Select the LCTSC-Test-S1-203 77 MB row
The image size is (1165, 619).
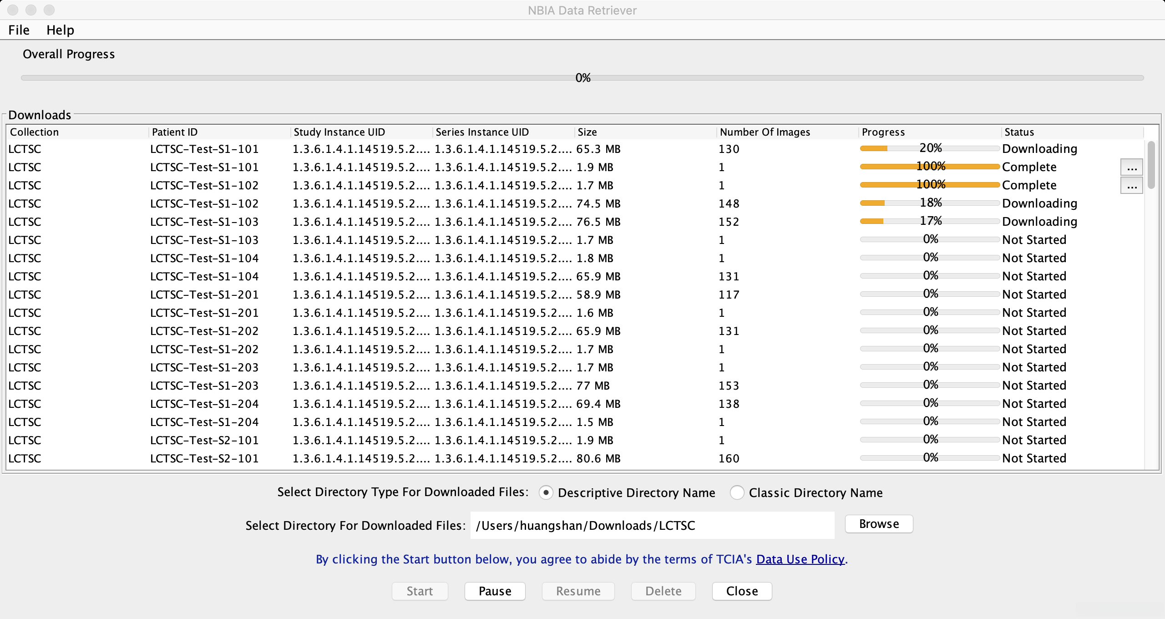click(x=204, y=386)
